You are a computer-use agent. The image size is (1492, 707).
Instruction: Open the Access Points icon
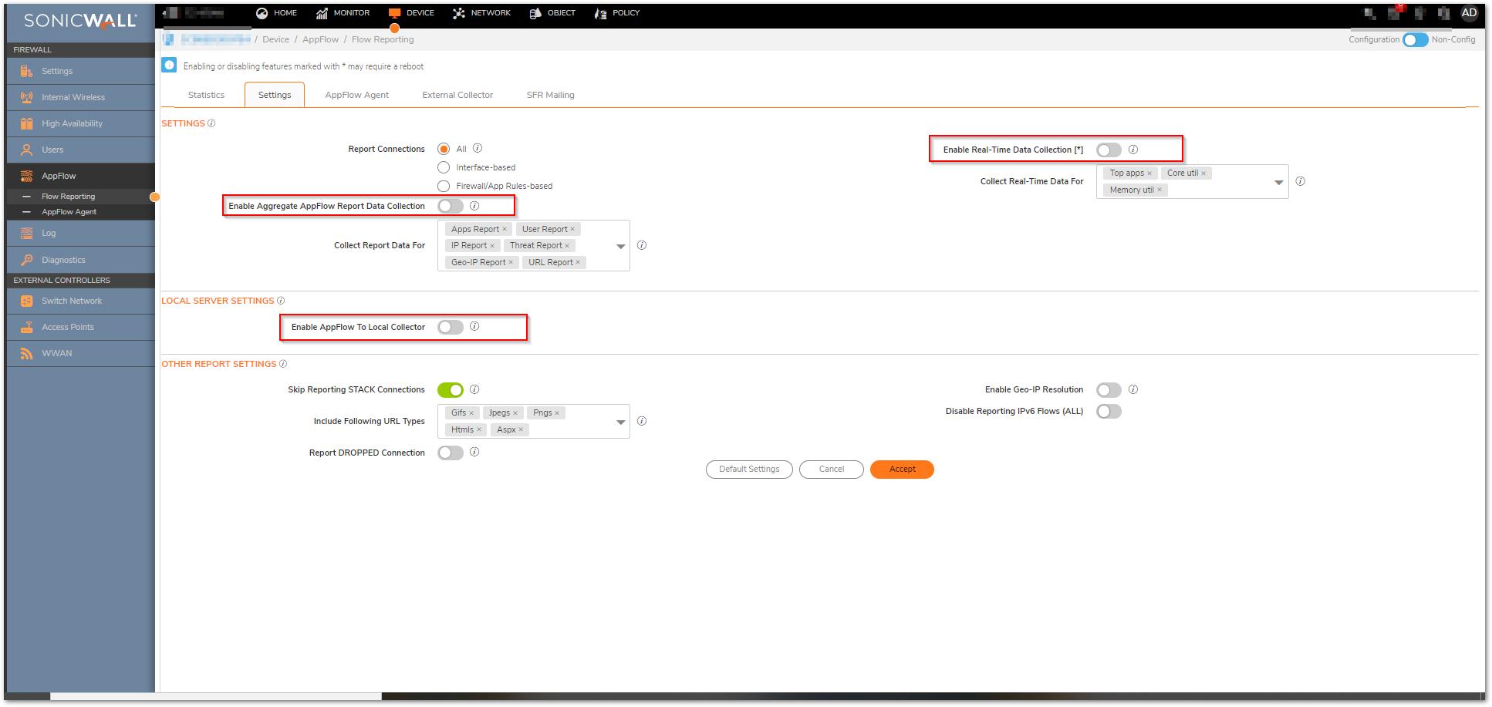[x=27, y=327]
